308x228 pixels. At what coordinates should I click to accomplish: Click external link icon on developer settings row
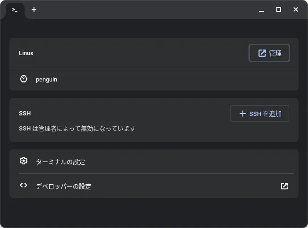284,186
